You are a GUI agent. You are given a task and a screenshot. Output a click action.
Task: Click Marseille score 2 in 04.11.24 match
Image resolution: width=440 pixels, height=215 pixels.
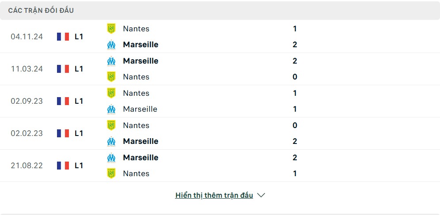(x=295, y=45)
